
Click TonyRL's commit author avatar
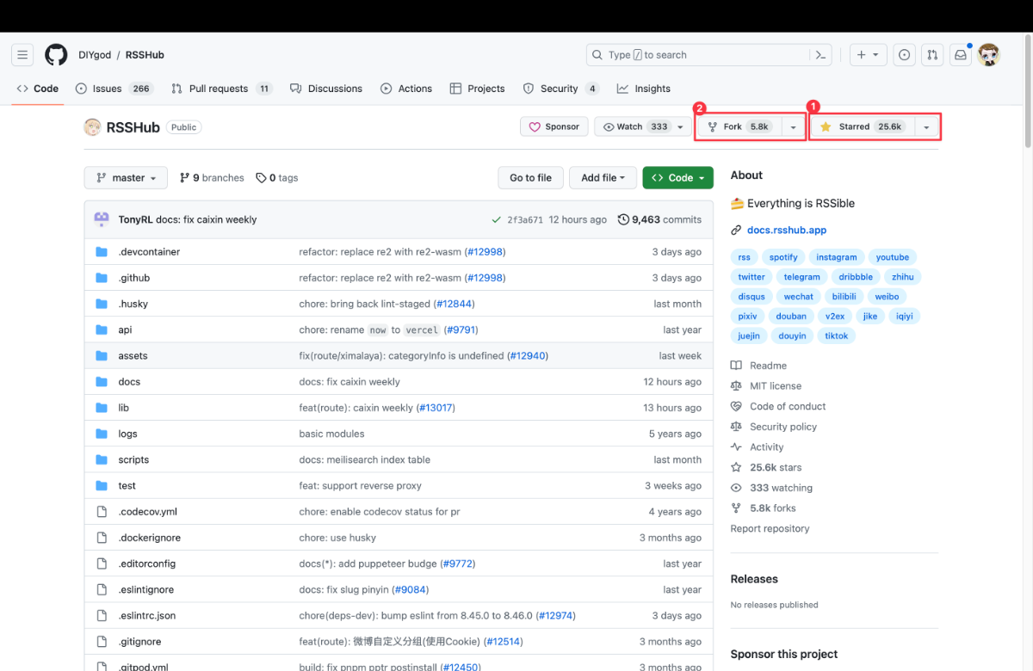tap(102, 219)
